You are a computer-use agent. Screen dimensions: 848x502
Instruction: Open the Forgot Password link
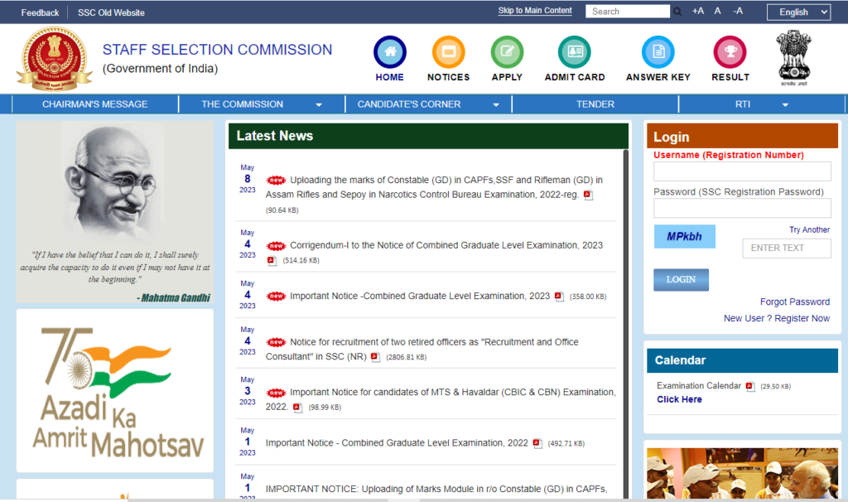[794, 302]
